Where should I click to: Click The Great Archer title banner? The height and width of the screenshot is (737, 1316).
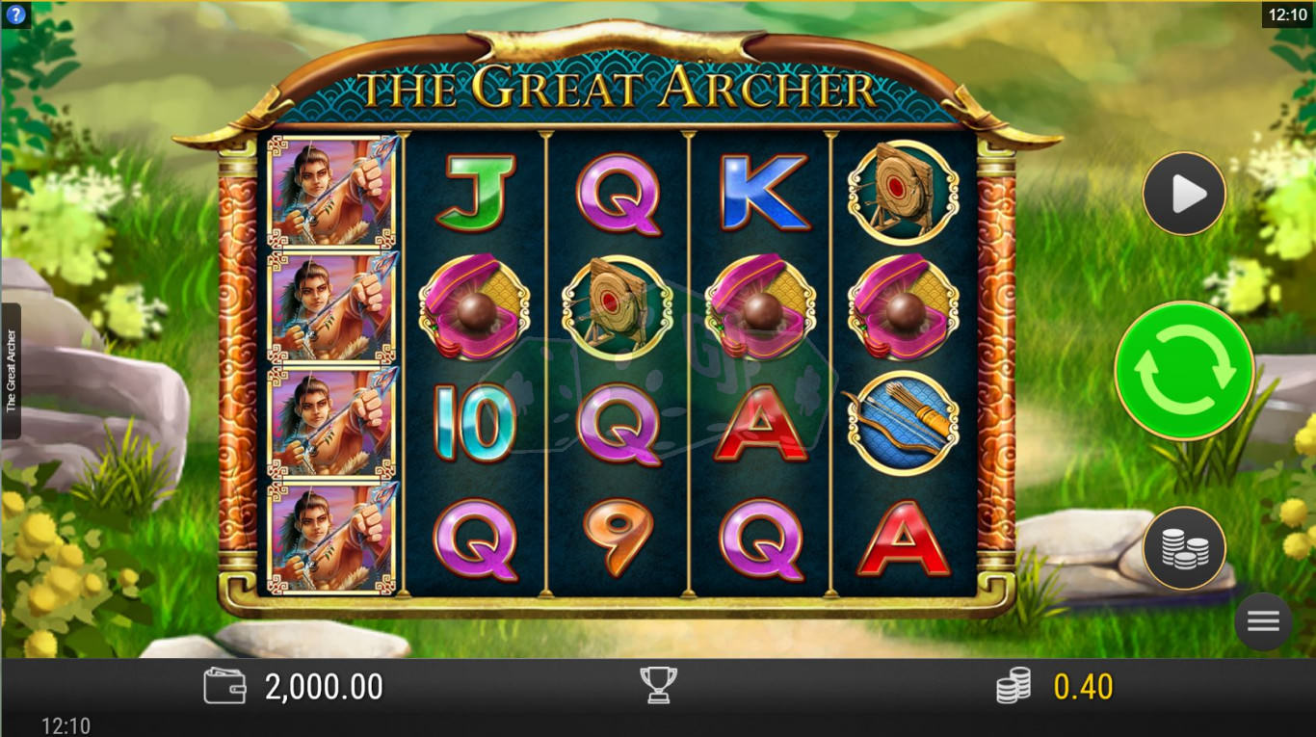pyautogui.click(x=618, y=89)
